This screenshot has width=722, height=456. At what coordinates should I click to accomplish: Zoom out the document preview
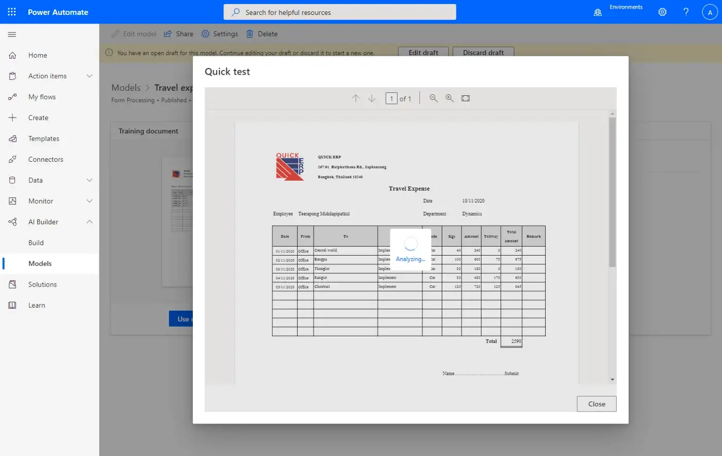434,98
